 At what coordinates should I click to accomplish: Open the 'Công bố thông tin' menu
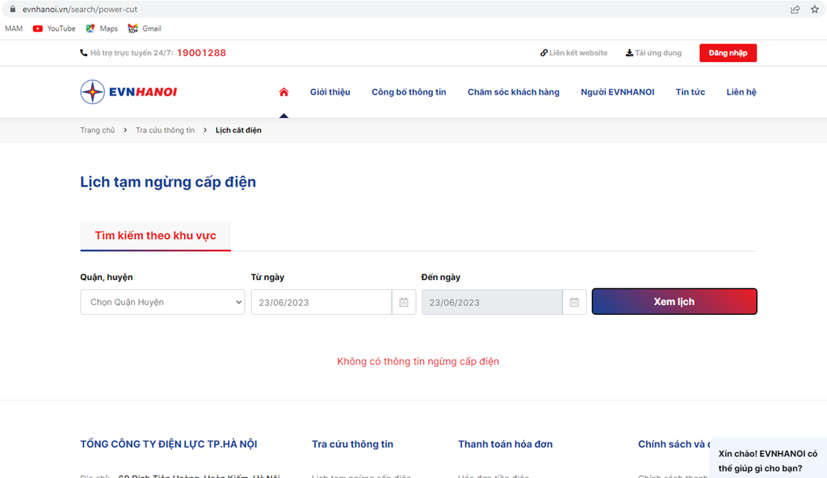[409, 92]
